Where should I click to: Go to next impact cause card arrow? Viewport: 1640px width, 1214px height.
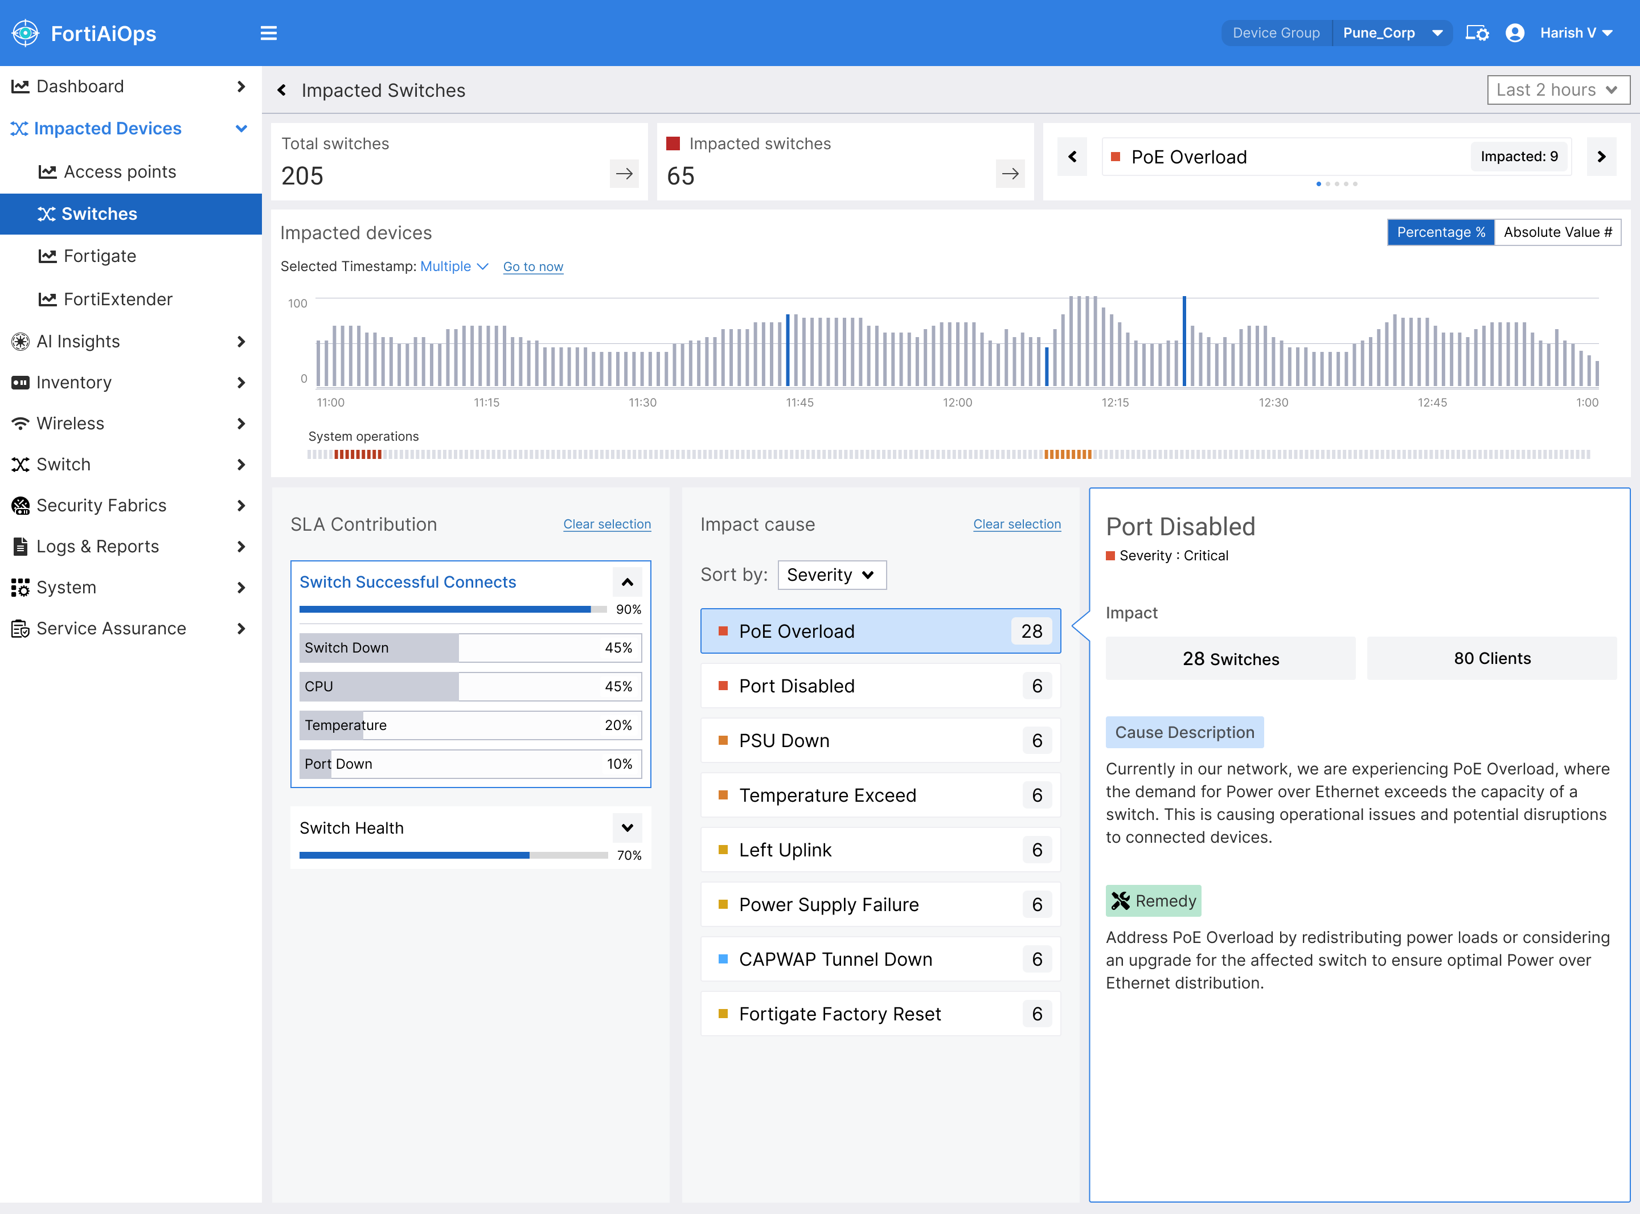(x=1601, y=157)
